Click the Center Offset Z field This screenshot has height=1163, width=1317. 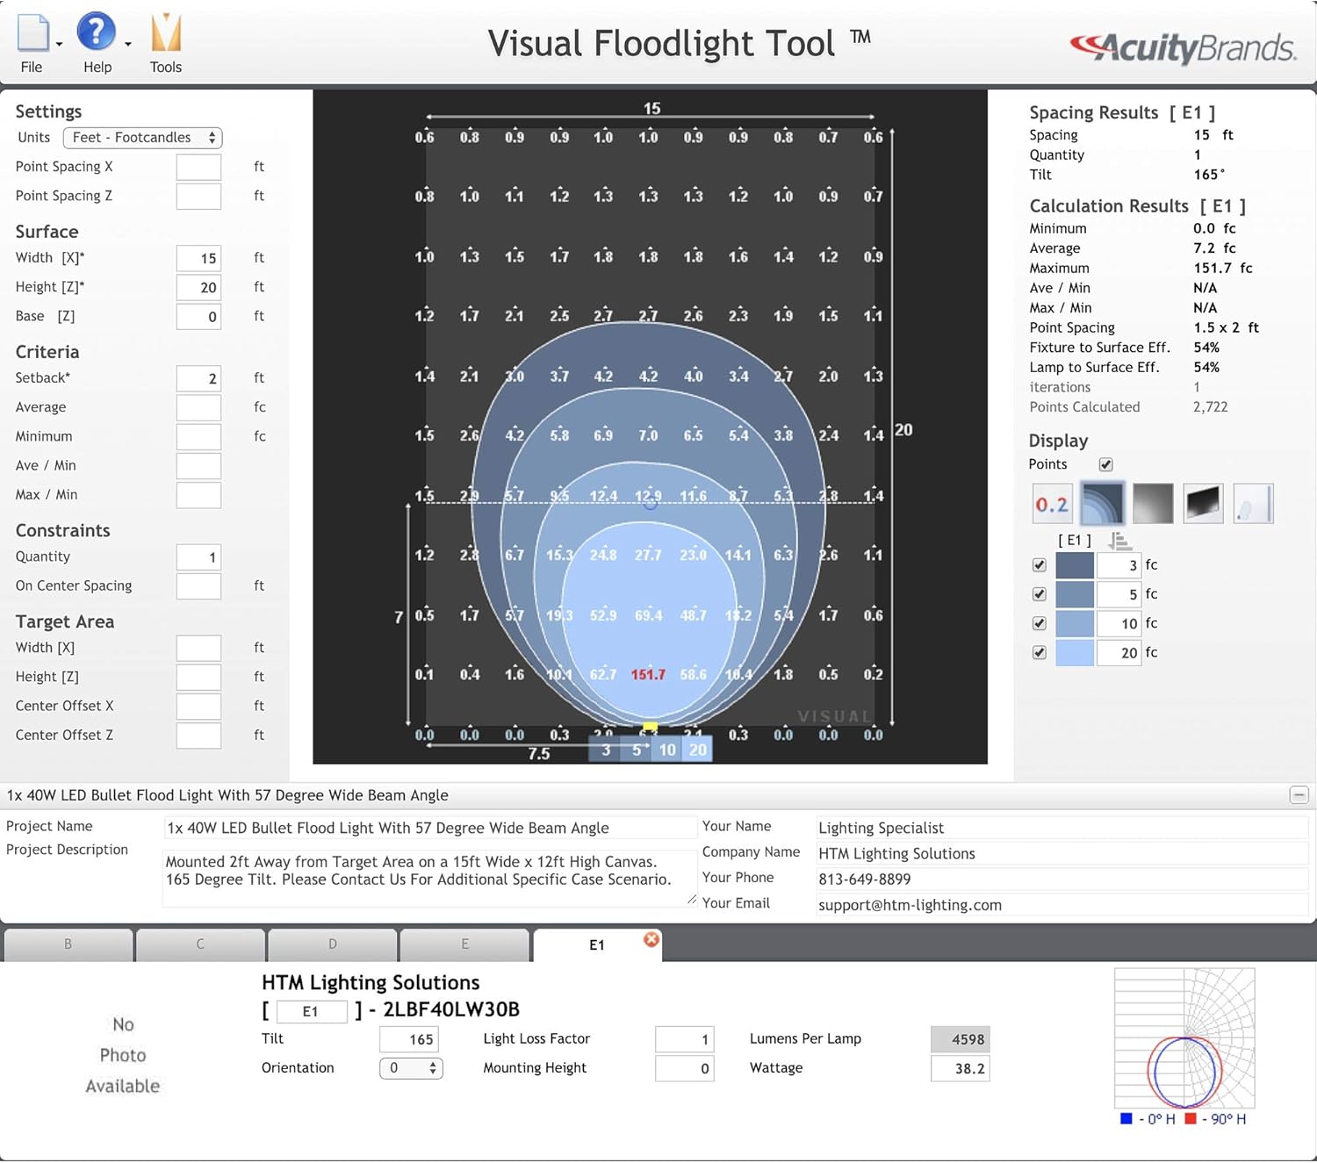(198, 736)
